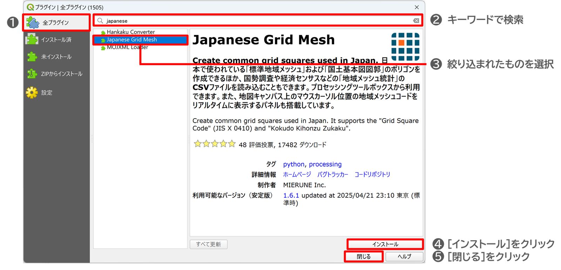Click the ZIPからインストール zipper puzzle icon
Viewport: 561px width, 270px height.
click(32, 74)
